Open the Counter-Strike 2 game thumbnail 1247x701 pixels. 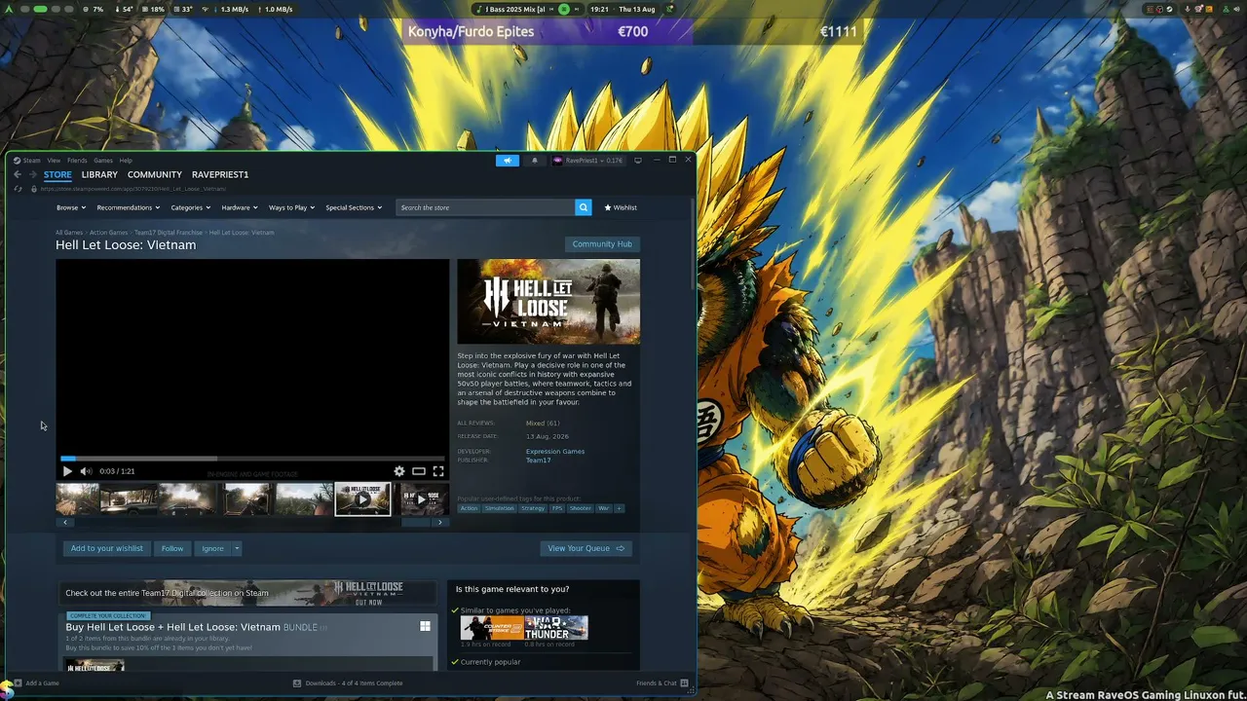[492, 628]
